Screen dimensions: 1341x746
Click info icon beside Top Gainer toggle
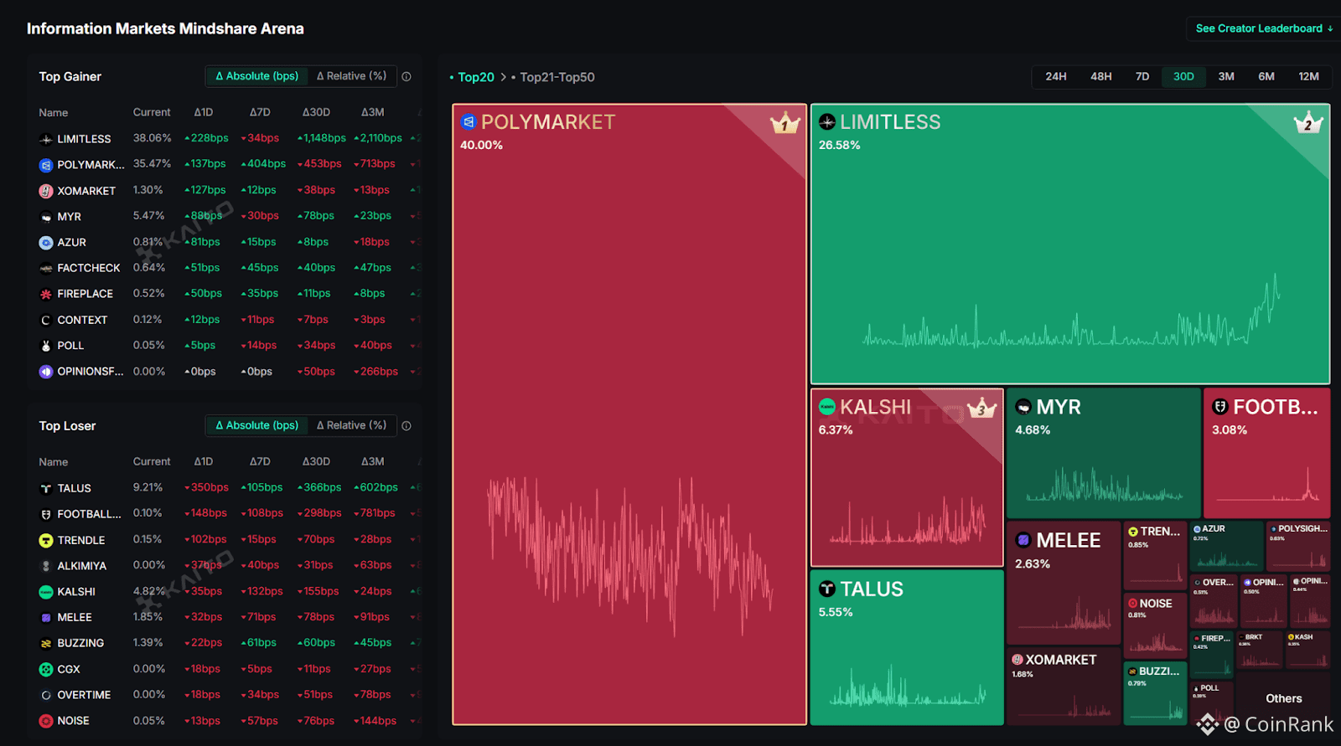pos(406,76)
